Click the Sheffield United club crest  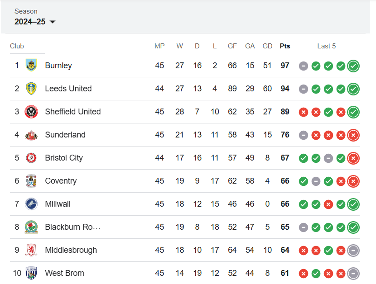31,112
